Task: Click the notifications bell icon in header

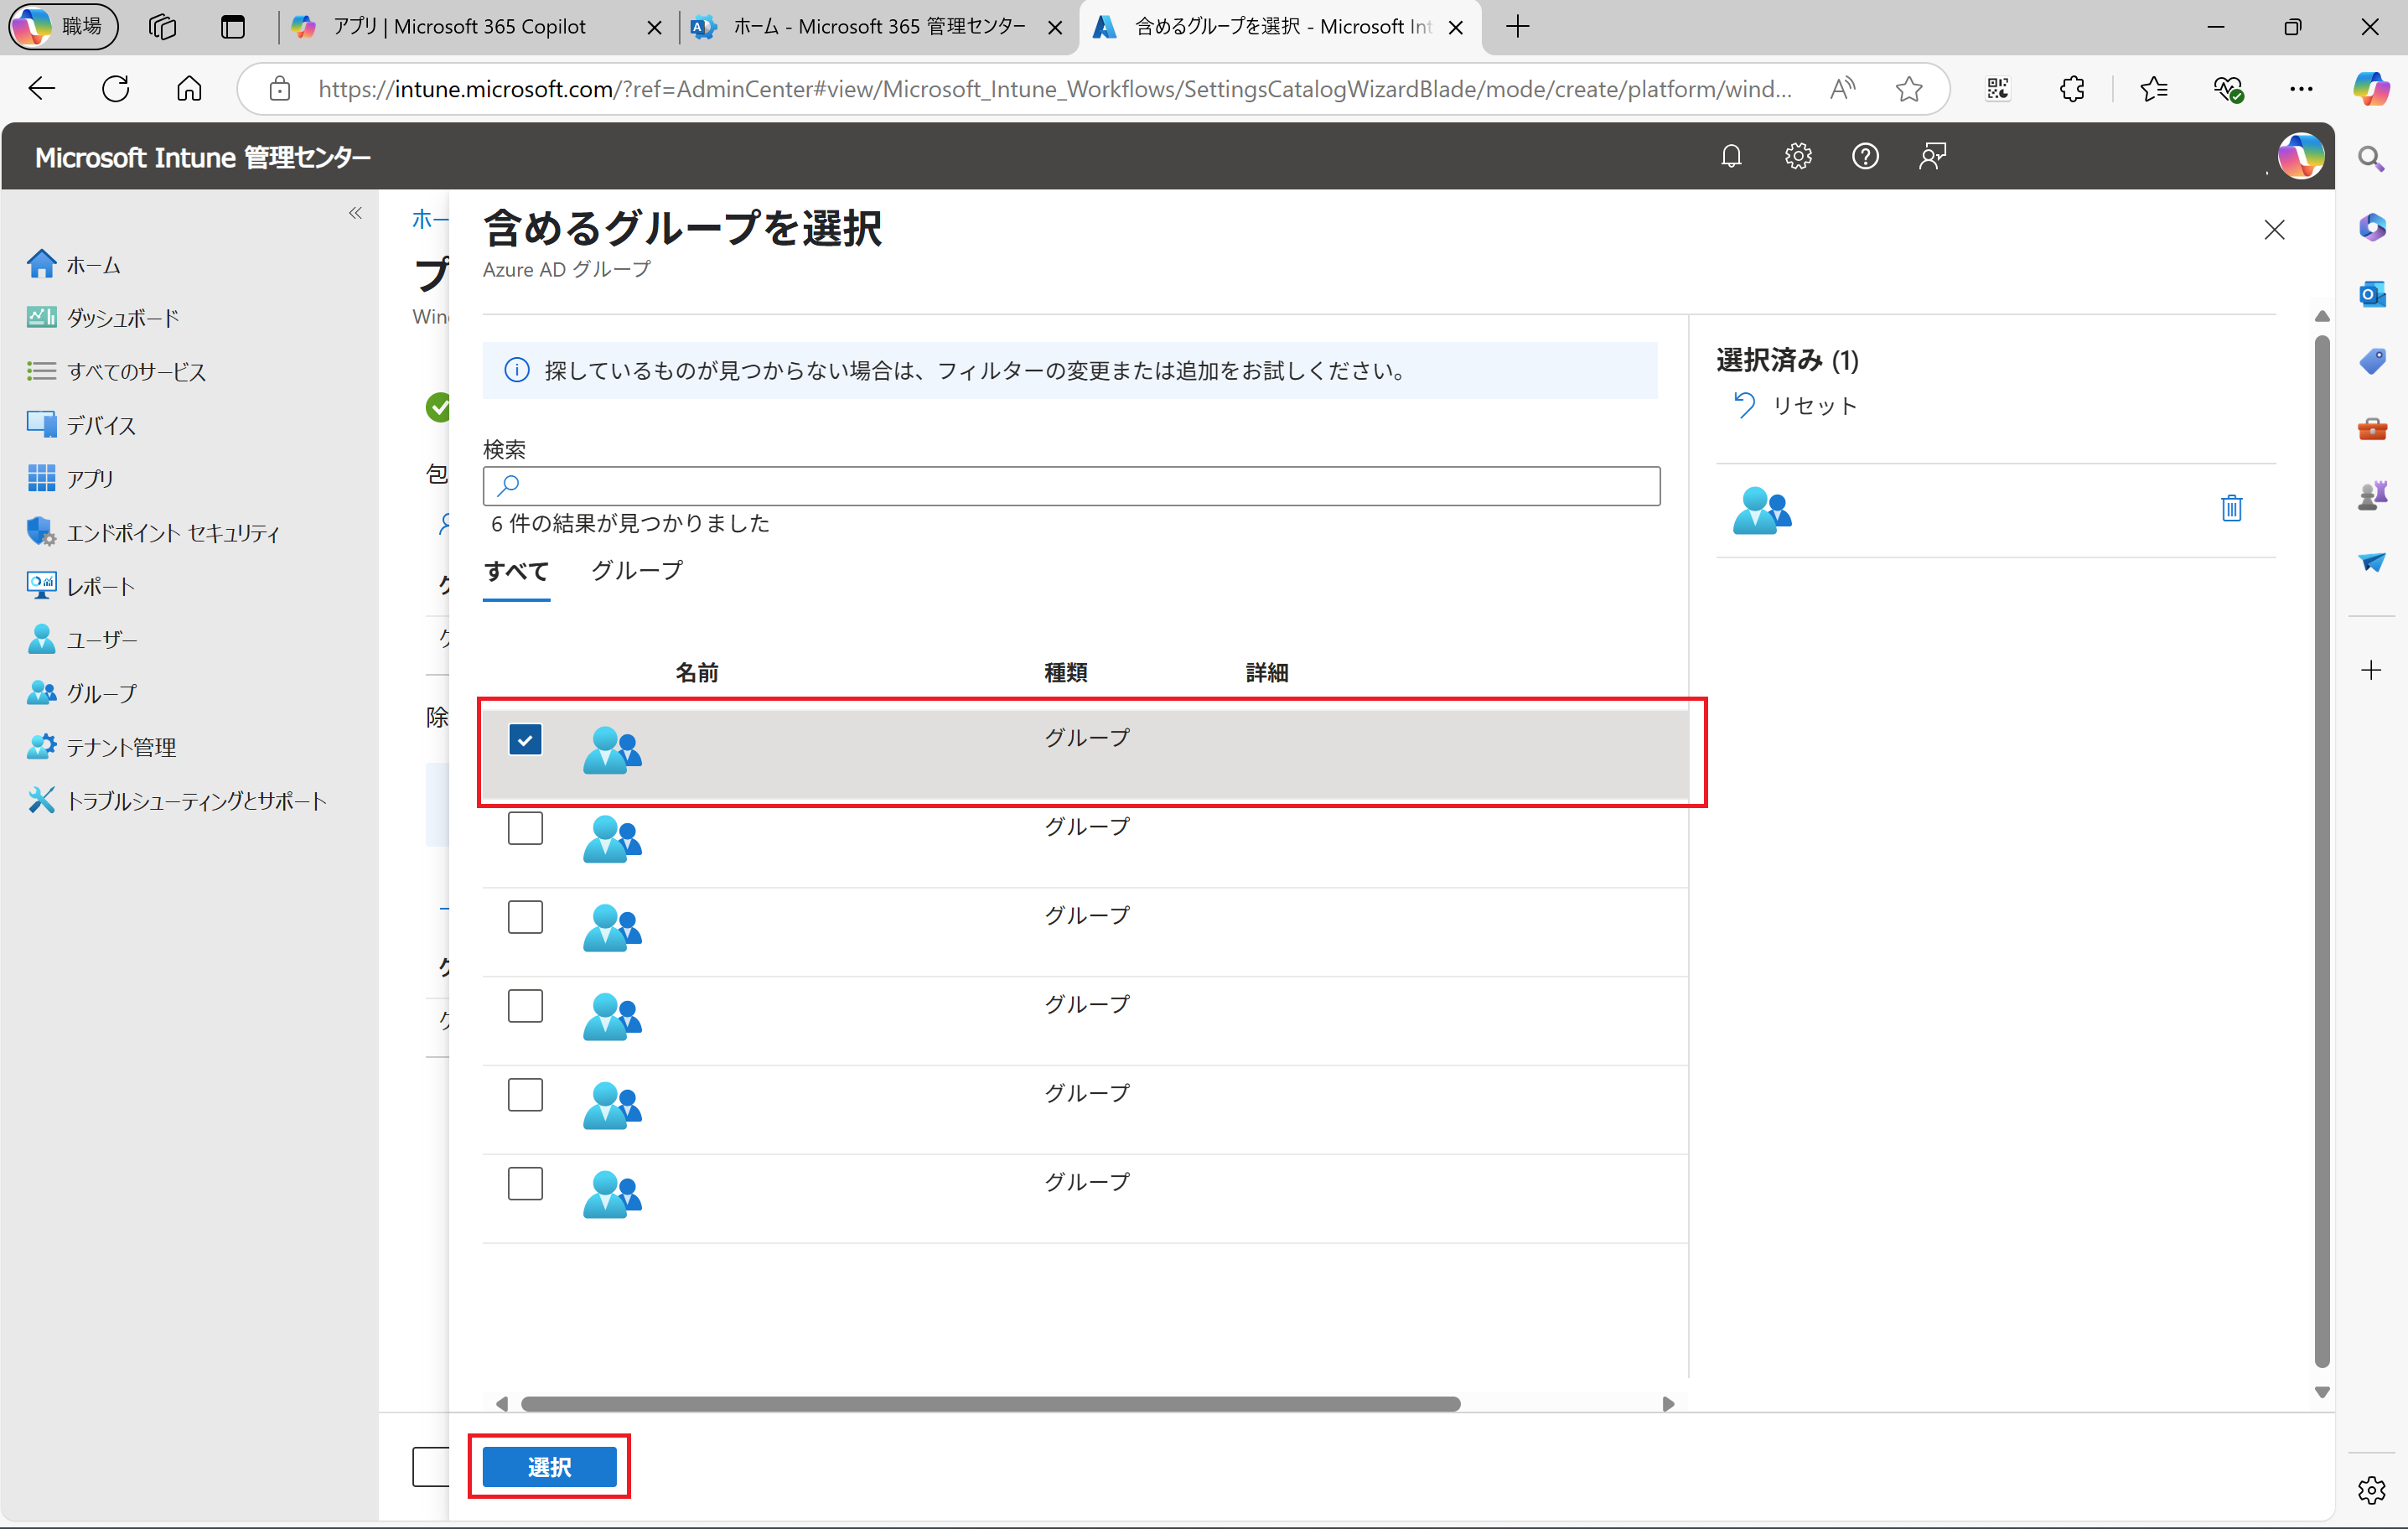Action: click(1731, 156)
